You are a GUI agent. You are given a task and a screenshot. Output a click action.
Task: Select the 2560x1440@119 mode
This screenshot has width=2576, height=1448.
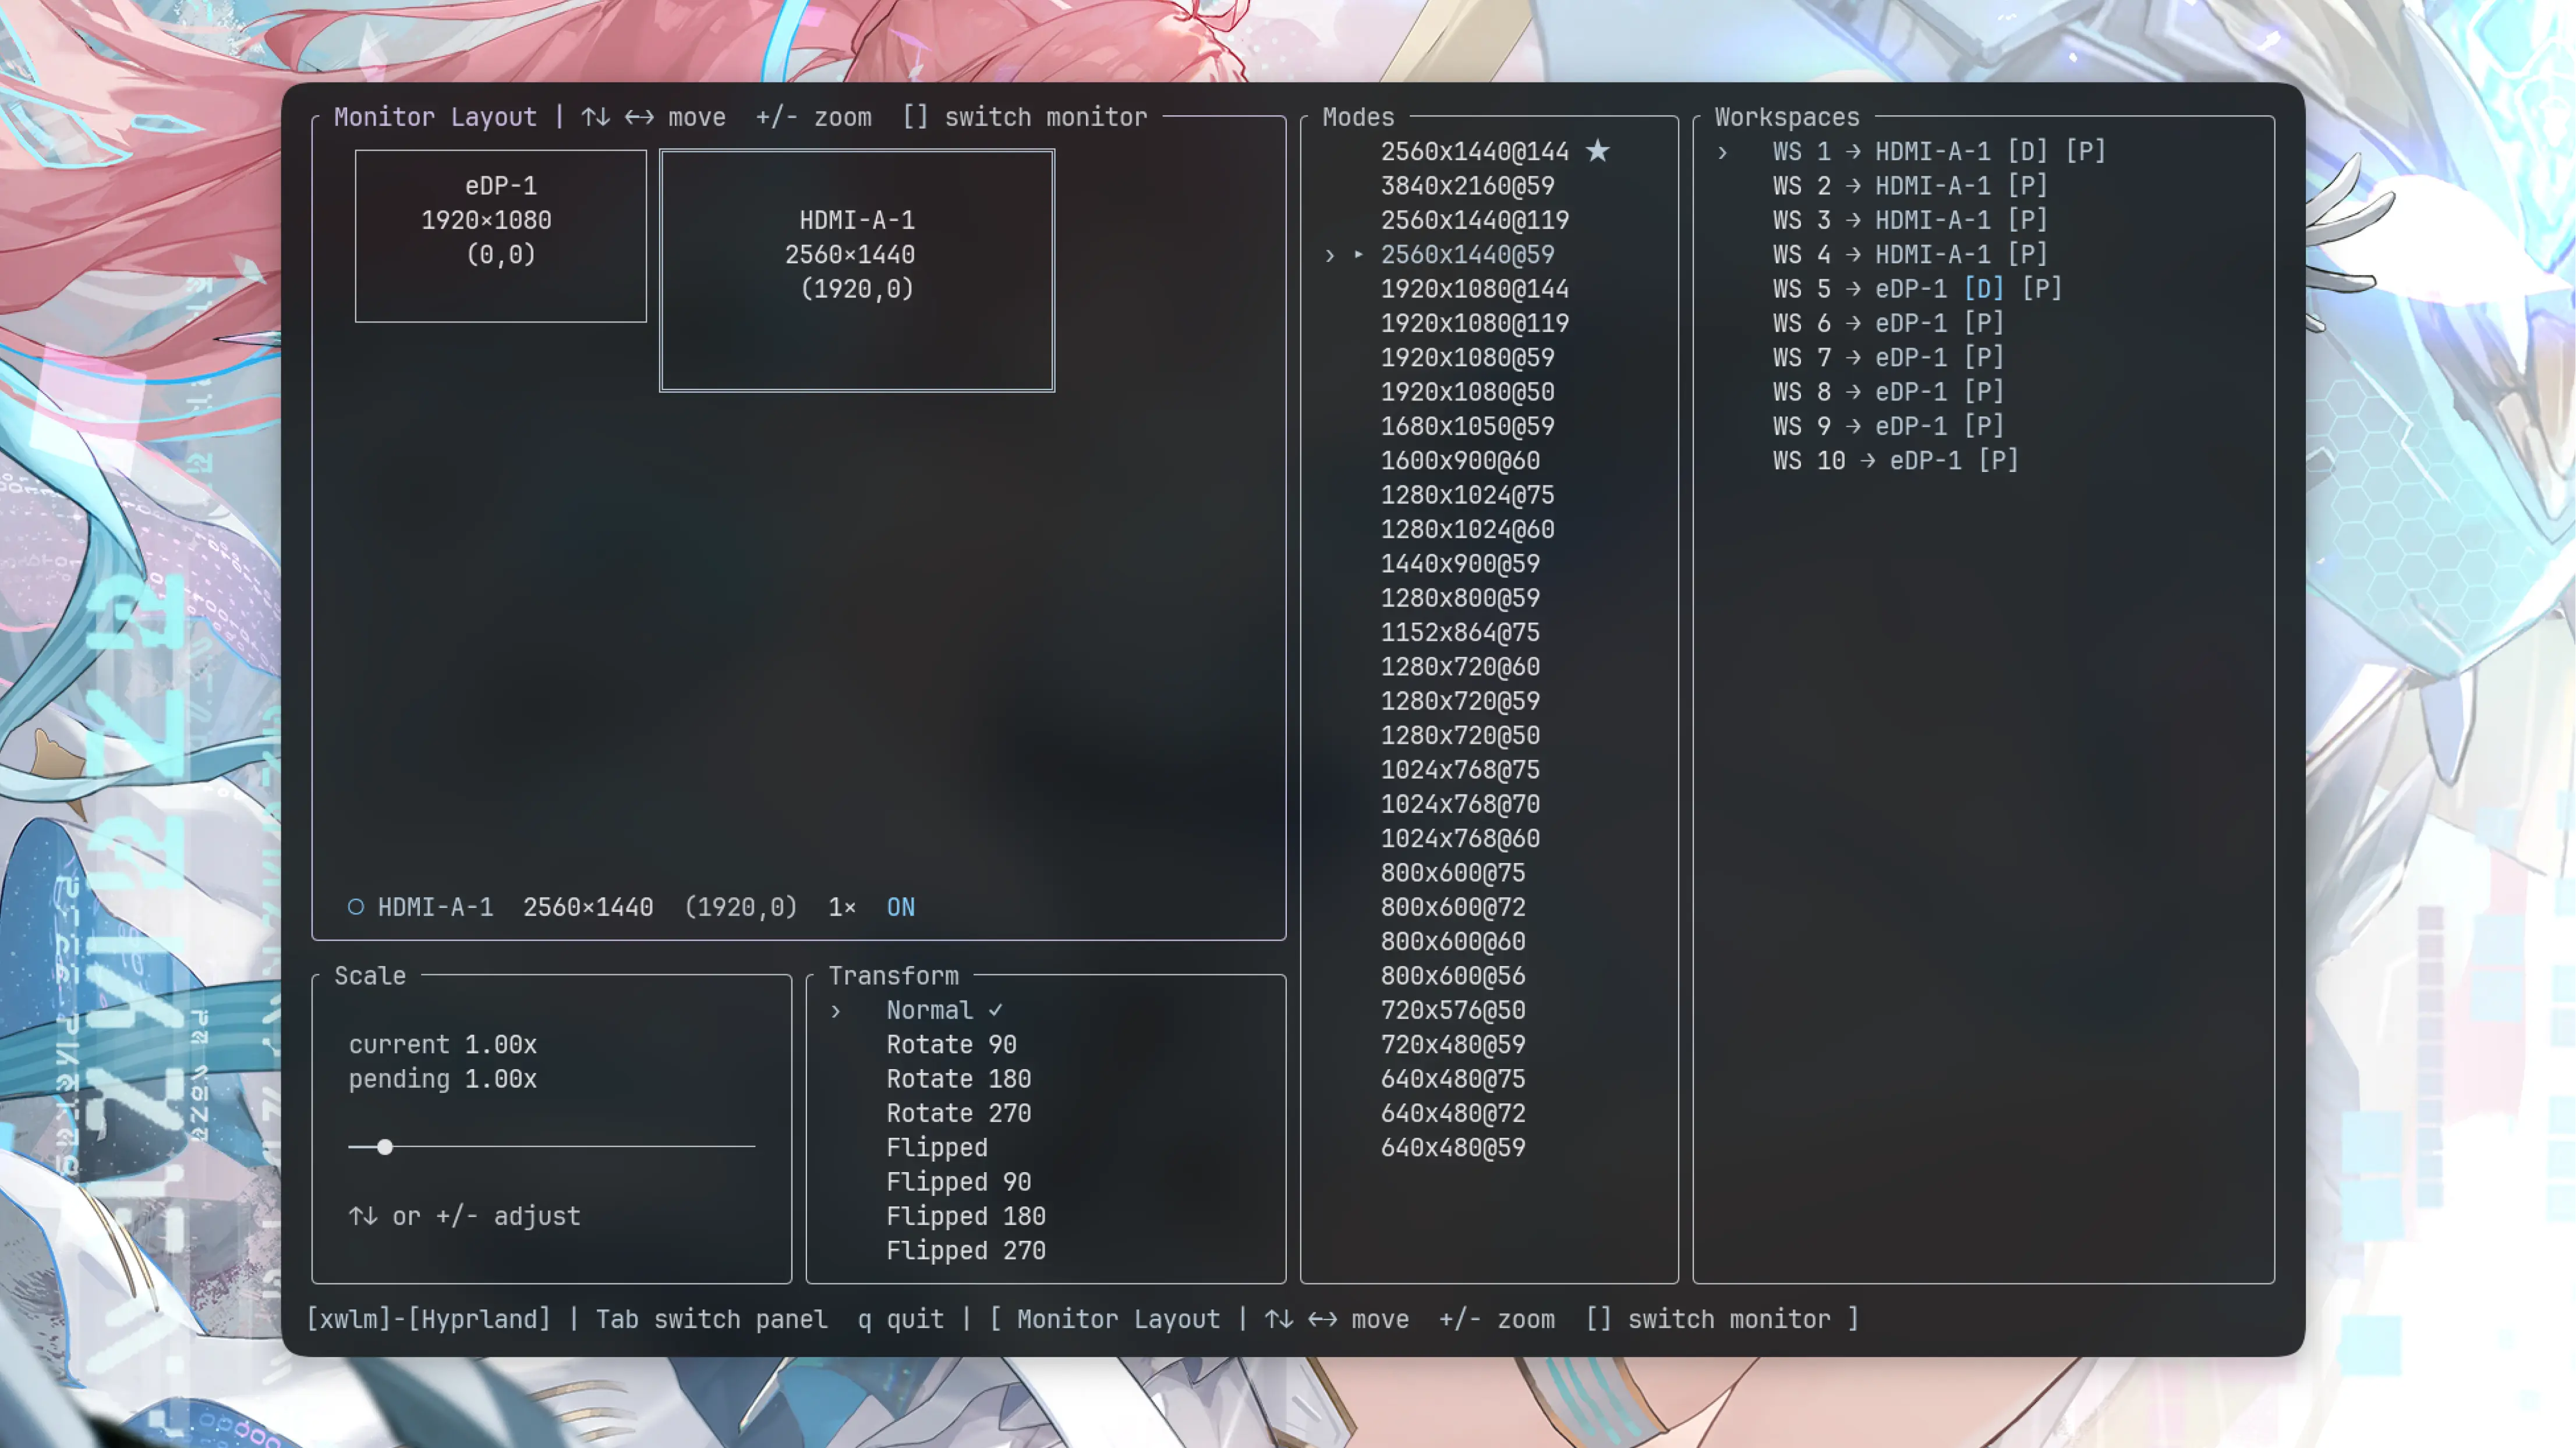pyautogui.click(x=1475, y=220)
